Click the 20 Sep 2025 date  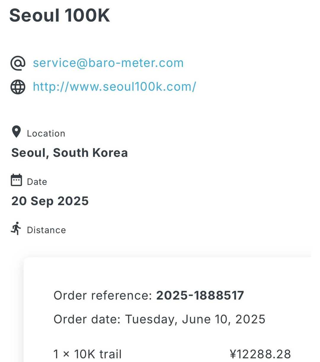pyautogui.click(x=50, y=201)
